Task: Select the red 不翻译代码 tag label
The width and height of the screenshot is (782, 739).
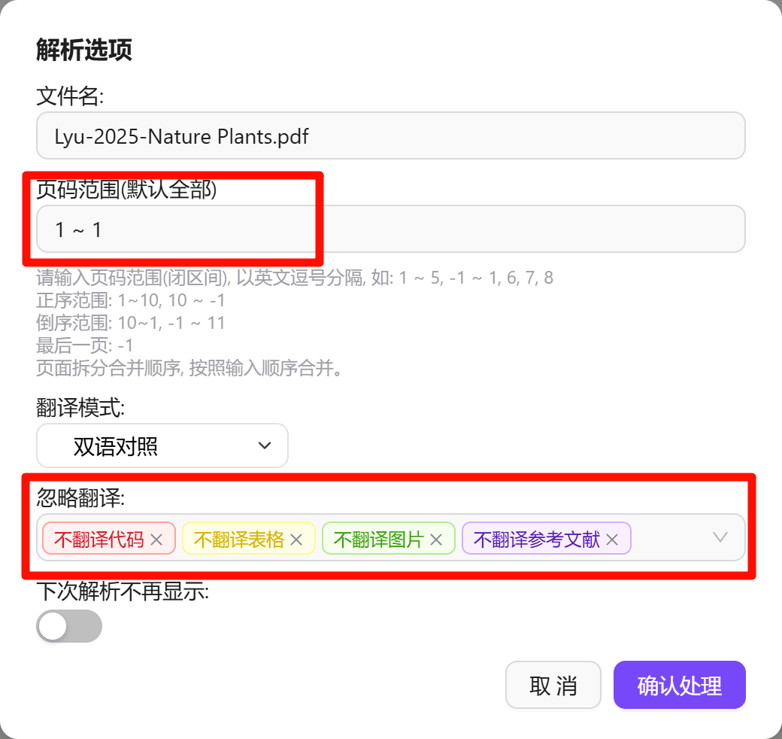Action: coord(99,539)
